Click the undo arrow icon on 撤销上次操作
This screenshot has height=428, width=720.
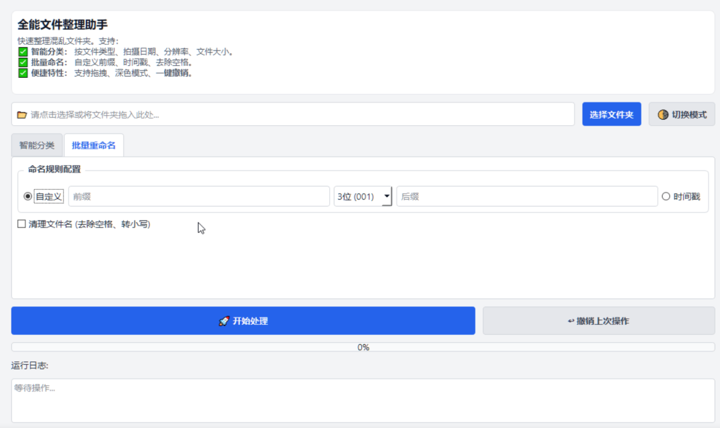tap(571, 320)
